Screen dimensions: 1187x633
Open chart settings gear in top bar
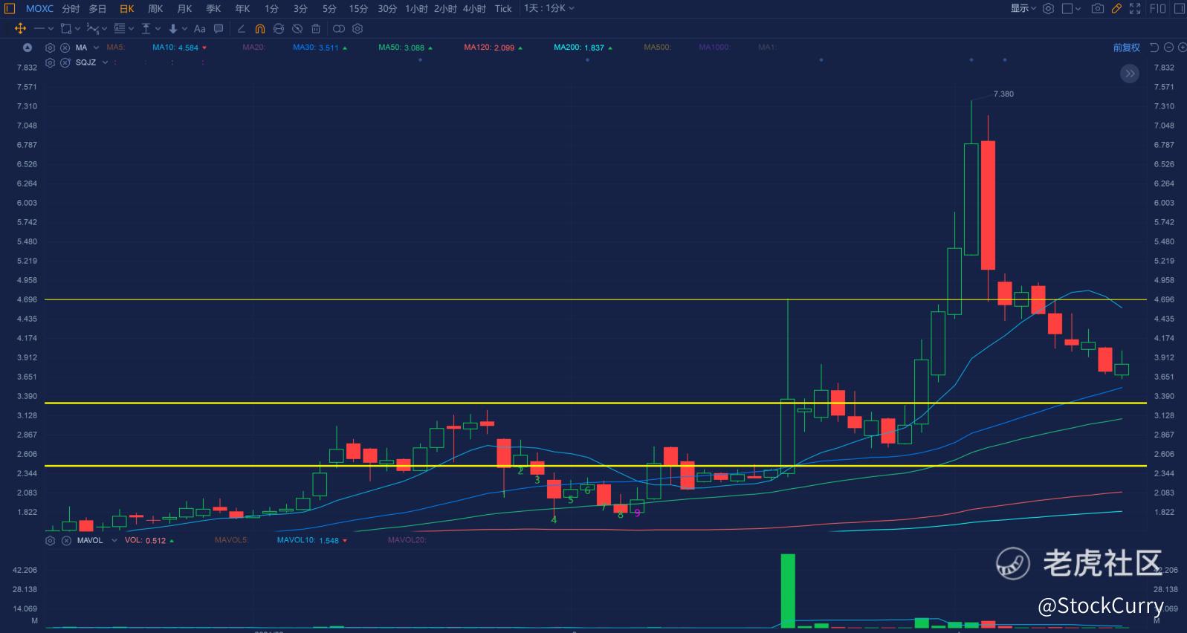click(x=1048, y=9)
